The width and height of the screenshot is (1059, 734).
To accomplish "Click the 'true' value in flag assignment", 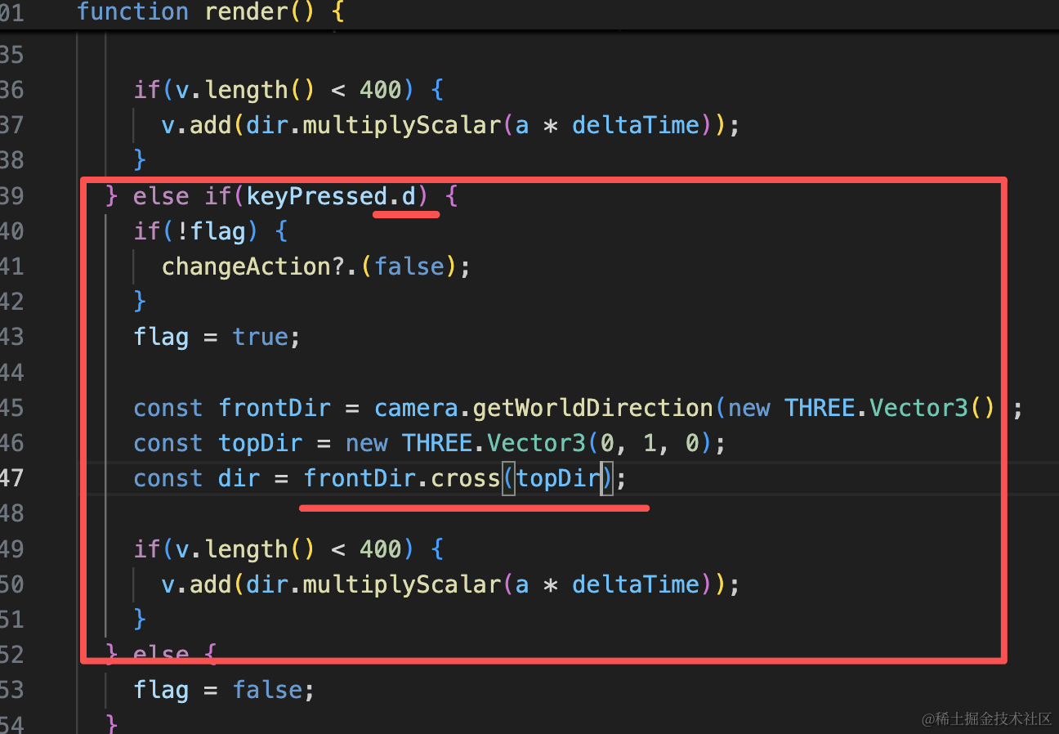I will click(x=260, y=337).
